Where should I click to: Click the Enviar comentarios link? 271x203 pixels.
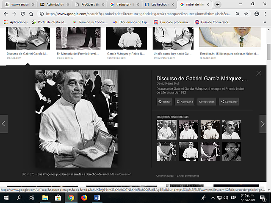188,176
